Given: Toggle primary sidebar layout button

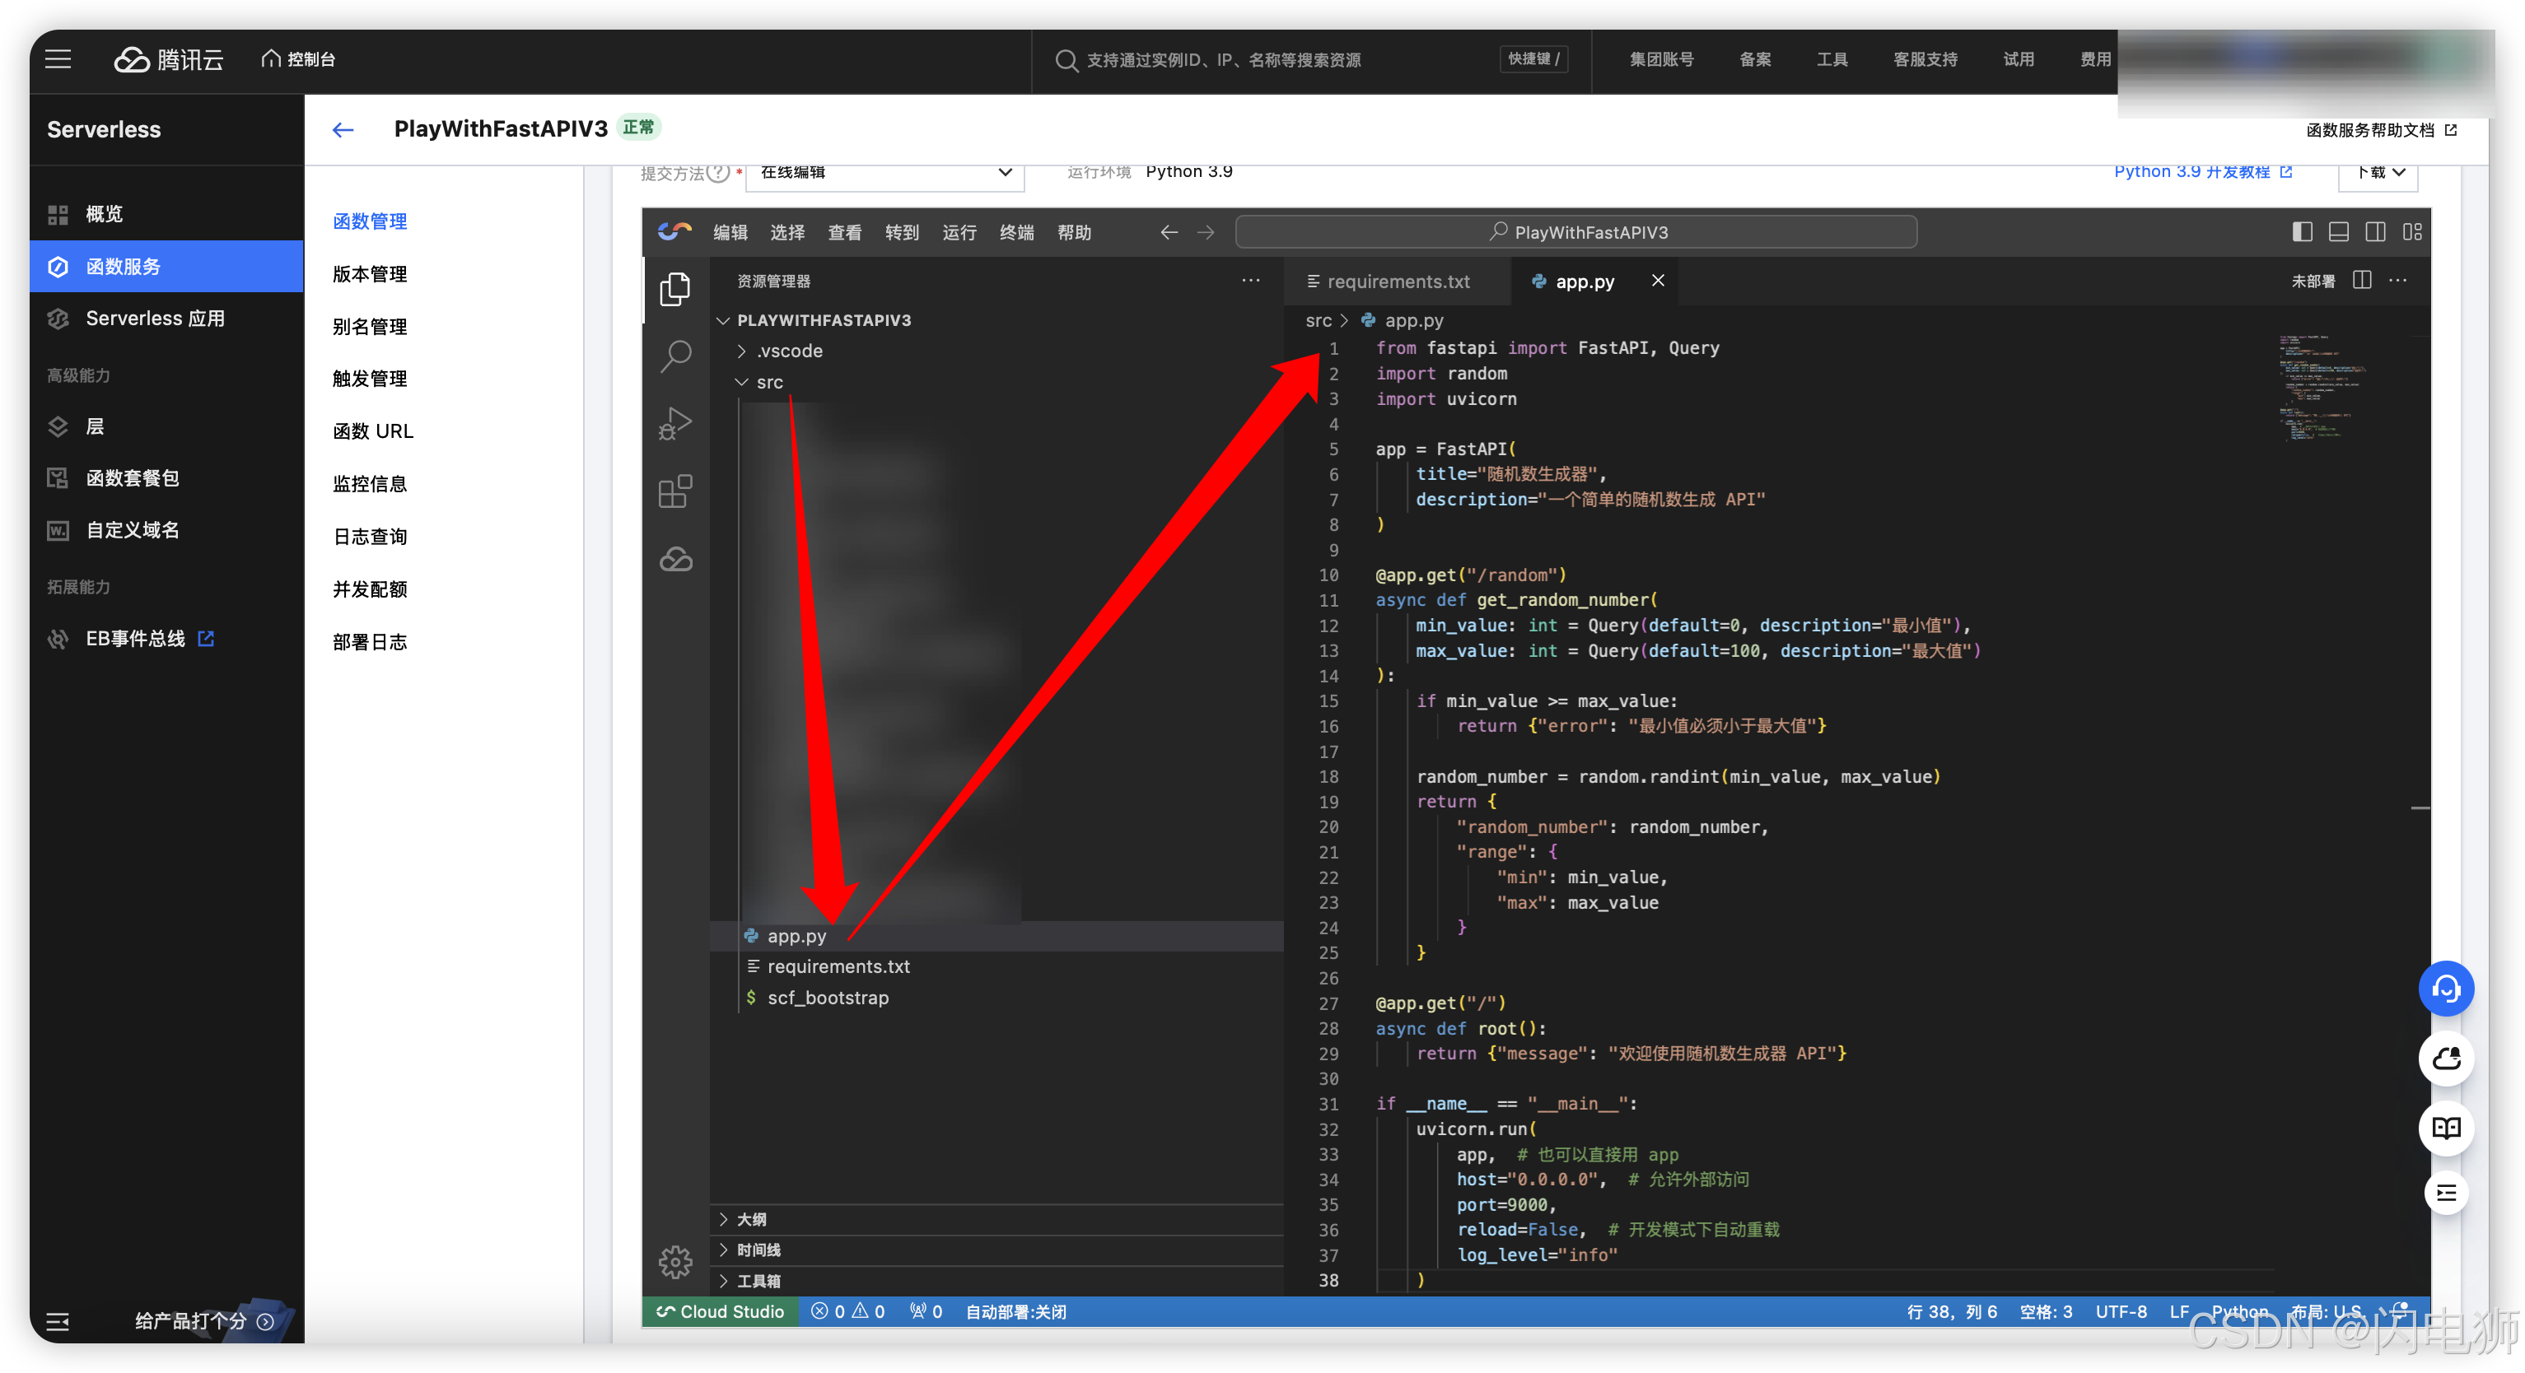Looking at the screenshot, I should coord(2303,232).
